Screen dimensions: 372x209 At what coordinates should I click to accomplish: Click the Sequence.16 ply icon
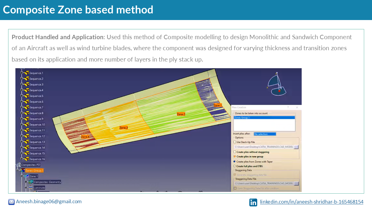(x=26, y=159)
